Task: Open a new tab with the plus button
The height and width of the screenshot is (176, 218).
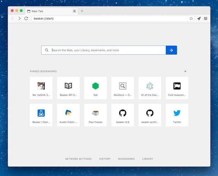Action: [x=82, y=11]
